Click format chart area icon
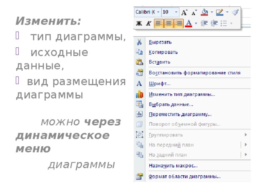The width and height of the screenshot is (259, 194). (x=139, y=176)
